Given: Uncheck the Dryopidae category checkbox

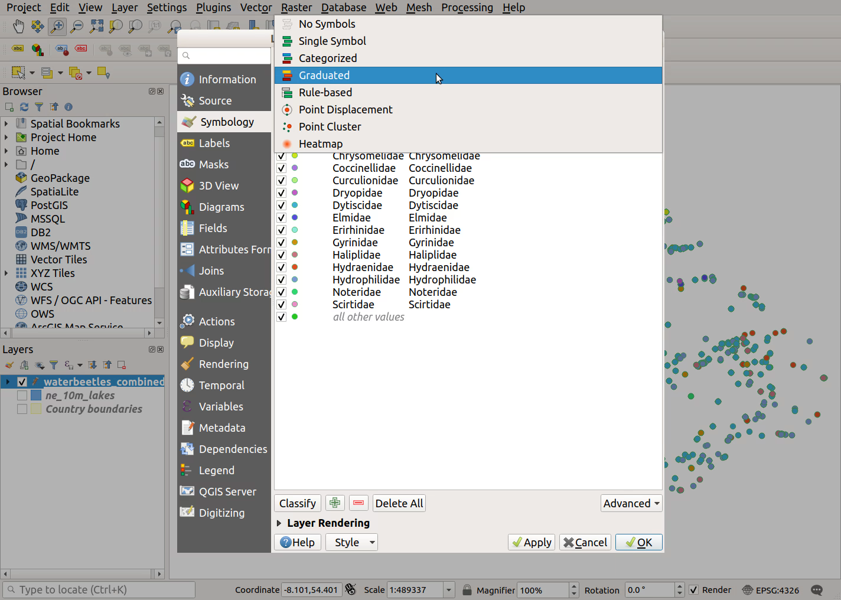Looking at the screenshot, I should (281, 193).
